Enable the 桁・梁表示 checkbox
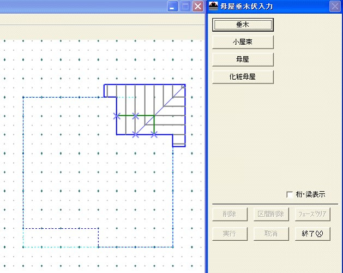Screen dimensions: 343x273 coord(290,194)
